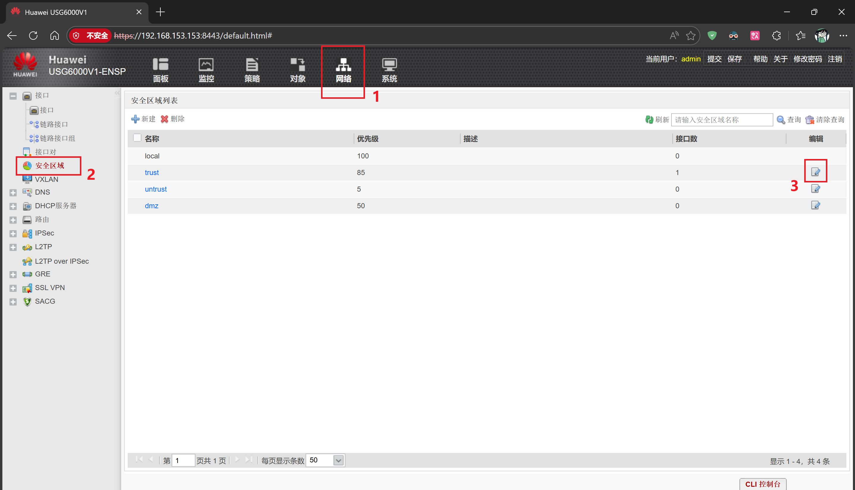
Task: Click the CLI 控制台 button
Action: [763, 484]
